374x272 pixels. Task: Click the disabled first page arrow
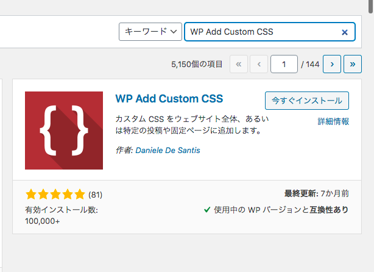[x=239, y=63]
